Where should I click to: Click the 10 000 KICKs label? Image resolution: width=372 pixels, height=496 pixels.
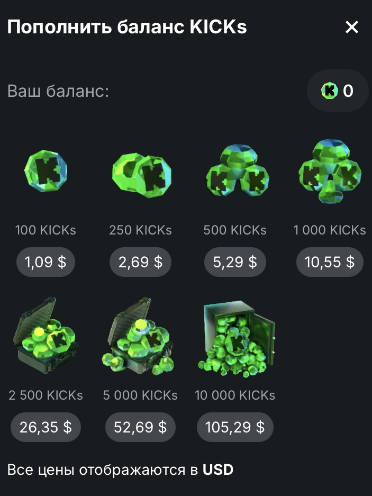click(235, 395)
